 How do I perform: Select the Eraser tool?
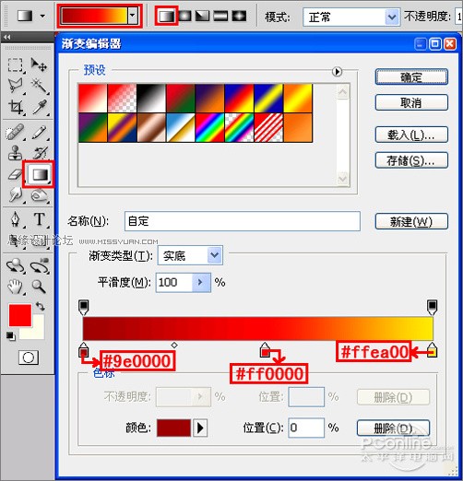point(14,174)
